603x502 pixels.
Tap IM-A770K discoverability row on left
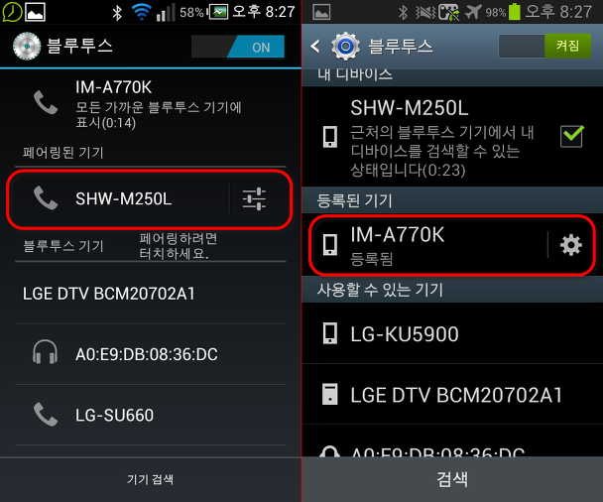[151, 104]
